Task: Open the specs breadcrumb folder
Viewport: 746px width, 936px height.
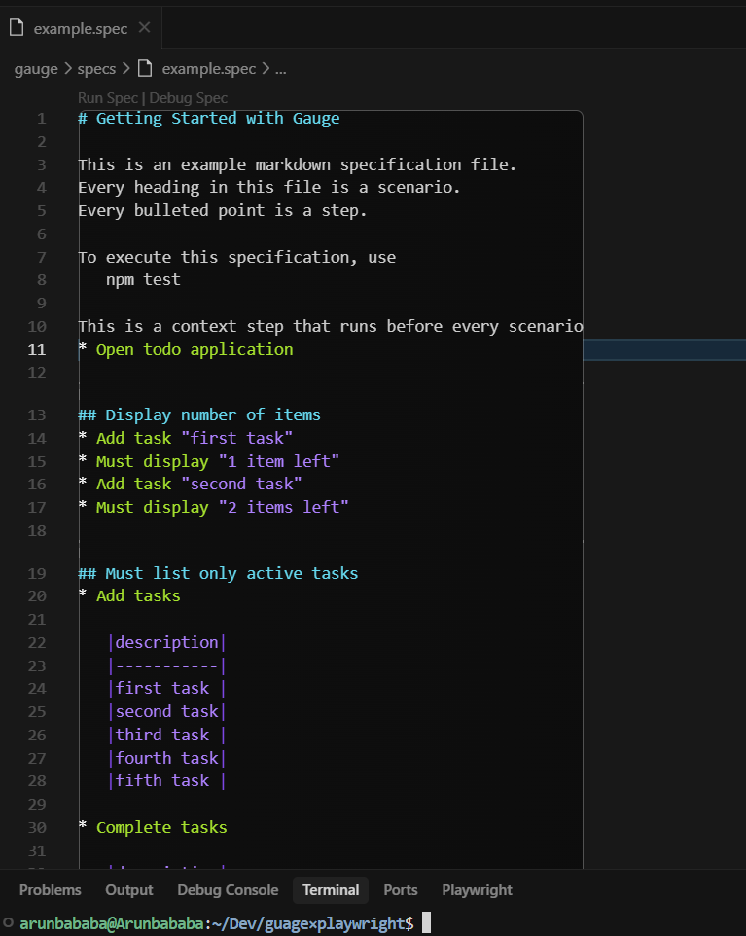Action: pyautogui.click(x=96, y=69)
